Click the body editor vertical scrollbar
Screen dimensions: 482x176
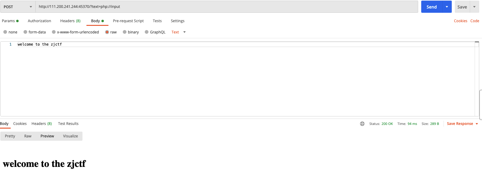(x=477, y=79)
